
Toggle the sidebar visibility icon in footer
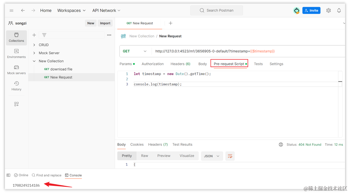pos(8,175)
